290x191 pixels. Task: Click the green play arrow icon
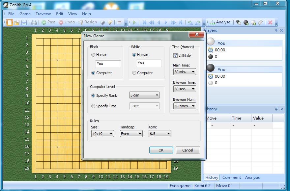[134, 22]
